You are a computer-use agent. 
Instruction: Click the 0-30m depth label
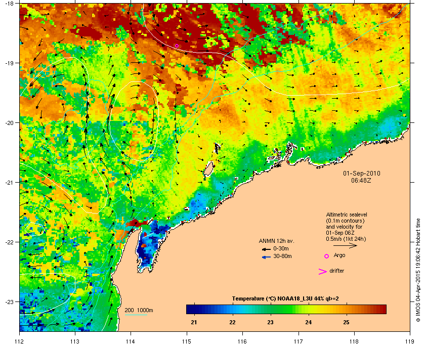click(281, 248)
